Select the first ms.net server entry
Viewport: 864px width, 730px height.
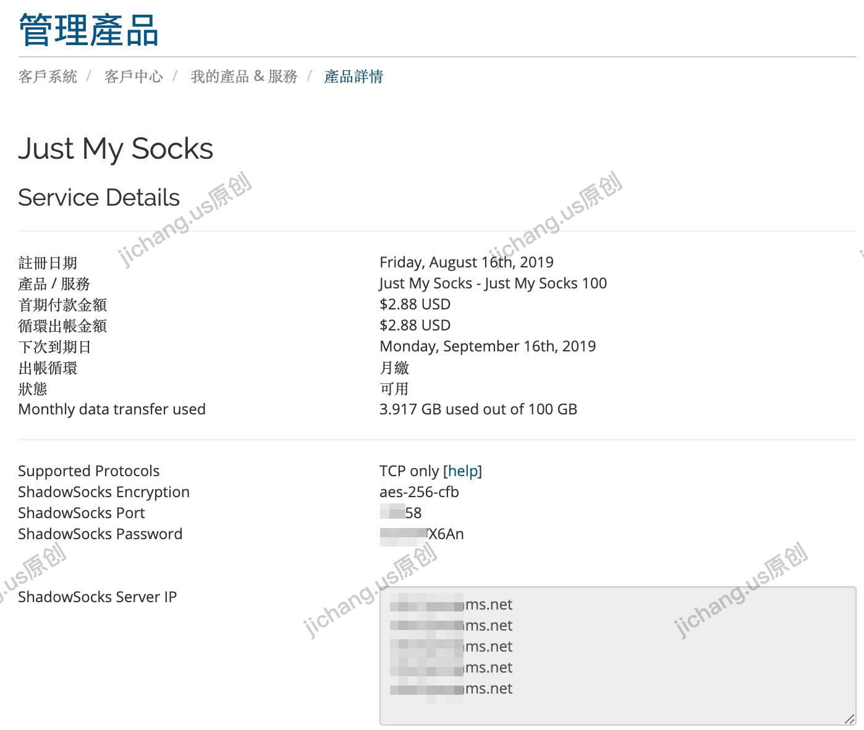(x=451, y=605)
